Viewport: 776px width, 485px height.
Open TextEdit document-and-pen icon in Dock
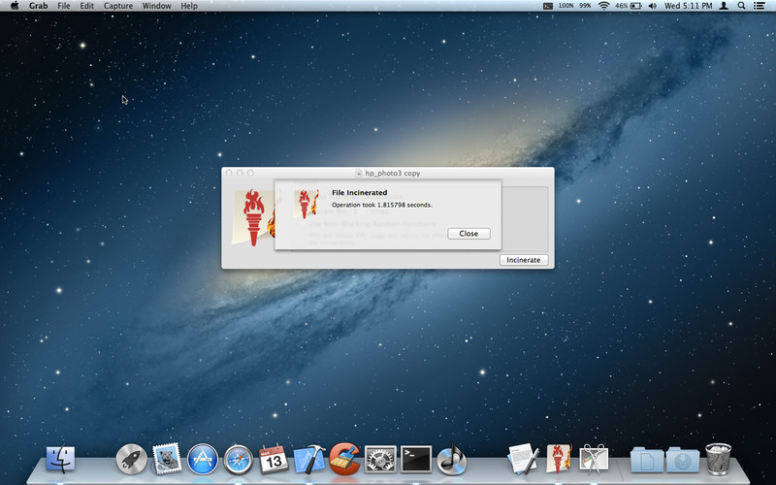[523, 459]
